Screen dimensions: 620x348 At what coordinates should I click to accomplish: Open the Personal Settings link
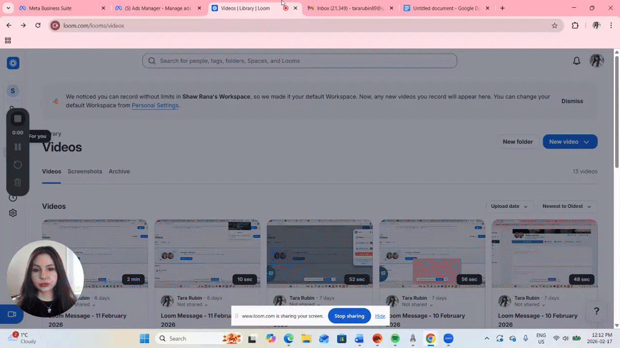click(x=155, y=105)
